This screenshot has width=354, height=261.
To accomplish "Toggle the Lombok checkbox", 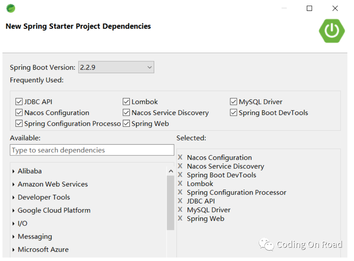I will coord(126,102).
